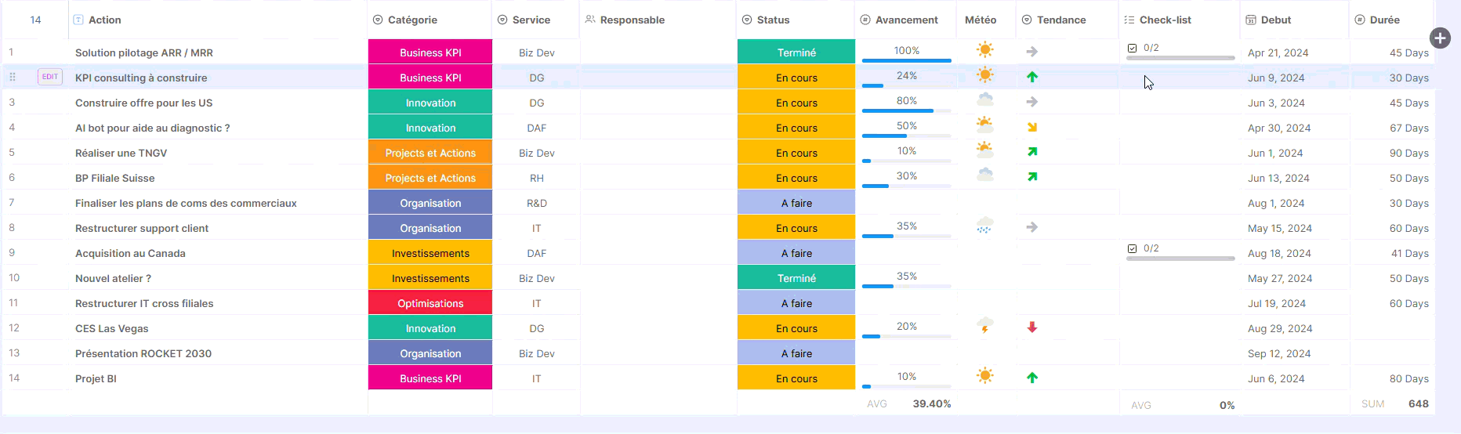Open the Construire offre pour les US action
This screenshot has height=434, width=1461.
pyautogui.click(x=143, y=103)
